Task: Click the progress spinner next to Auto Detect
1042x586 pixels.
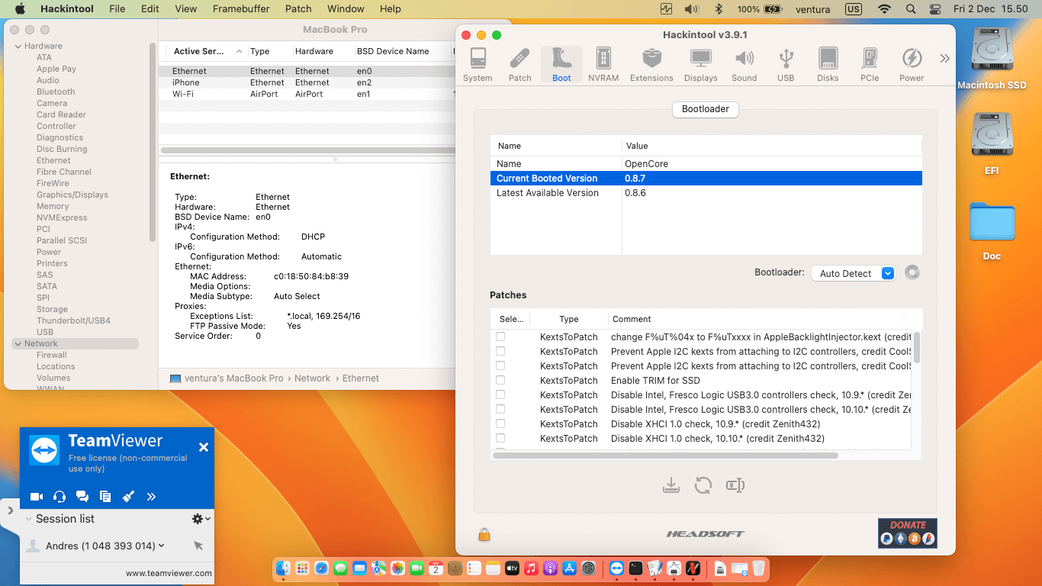Action: [x=912, y=273]
